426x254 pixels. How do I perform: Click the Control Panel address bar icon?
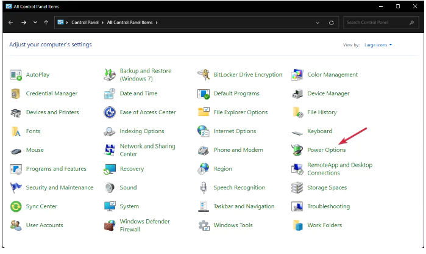60,23
